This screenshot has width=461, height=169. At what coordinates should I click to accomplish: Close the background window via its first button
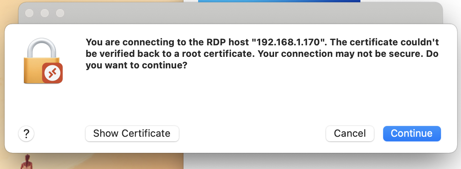click(29, 13)
